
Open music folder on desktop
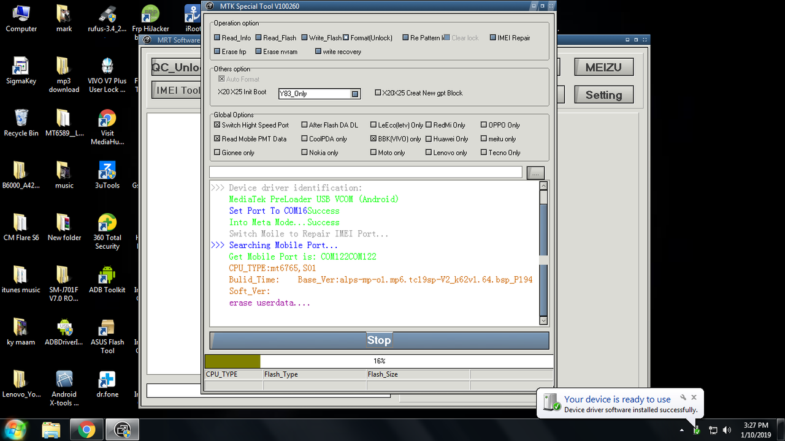64,175
